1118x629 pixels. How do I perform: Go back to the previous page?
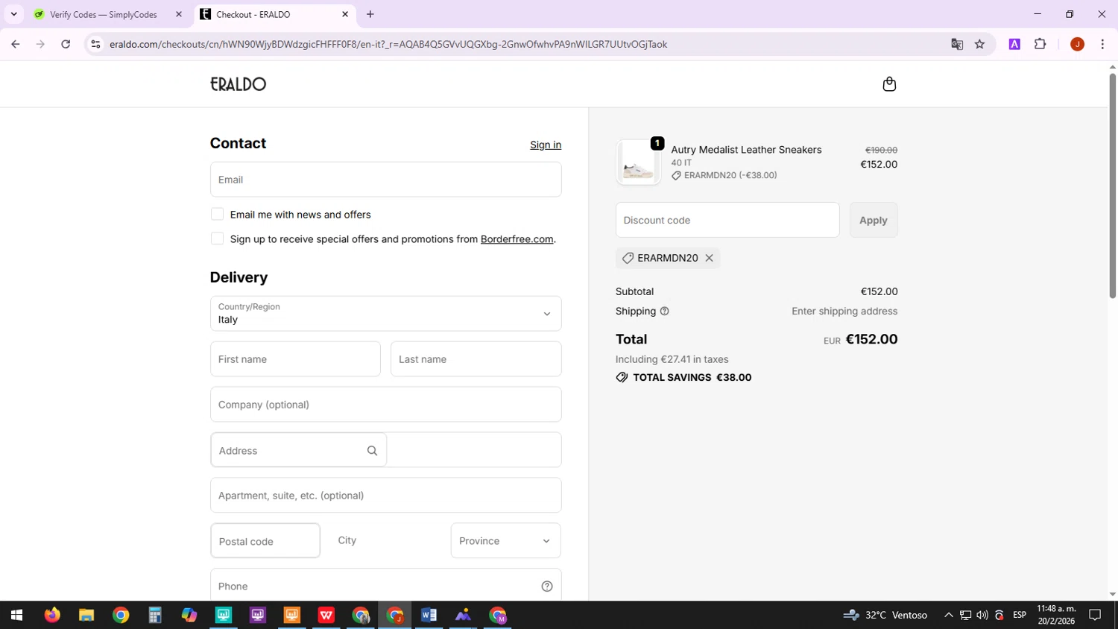click(16, 44)
